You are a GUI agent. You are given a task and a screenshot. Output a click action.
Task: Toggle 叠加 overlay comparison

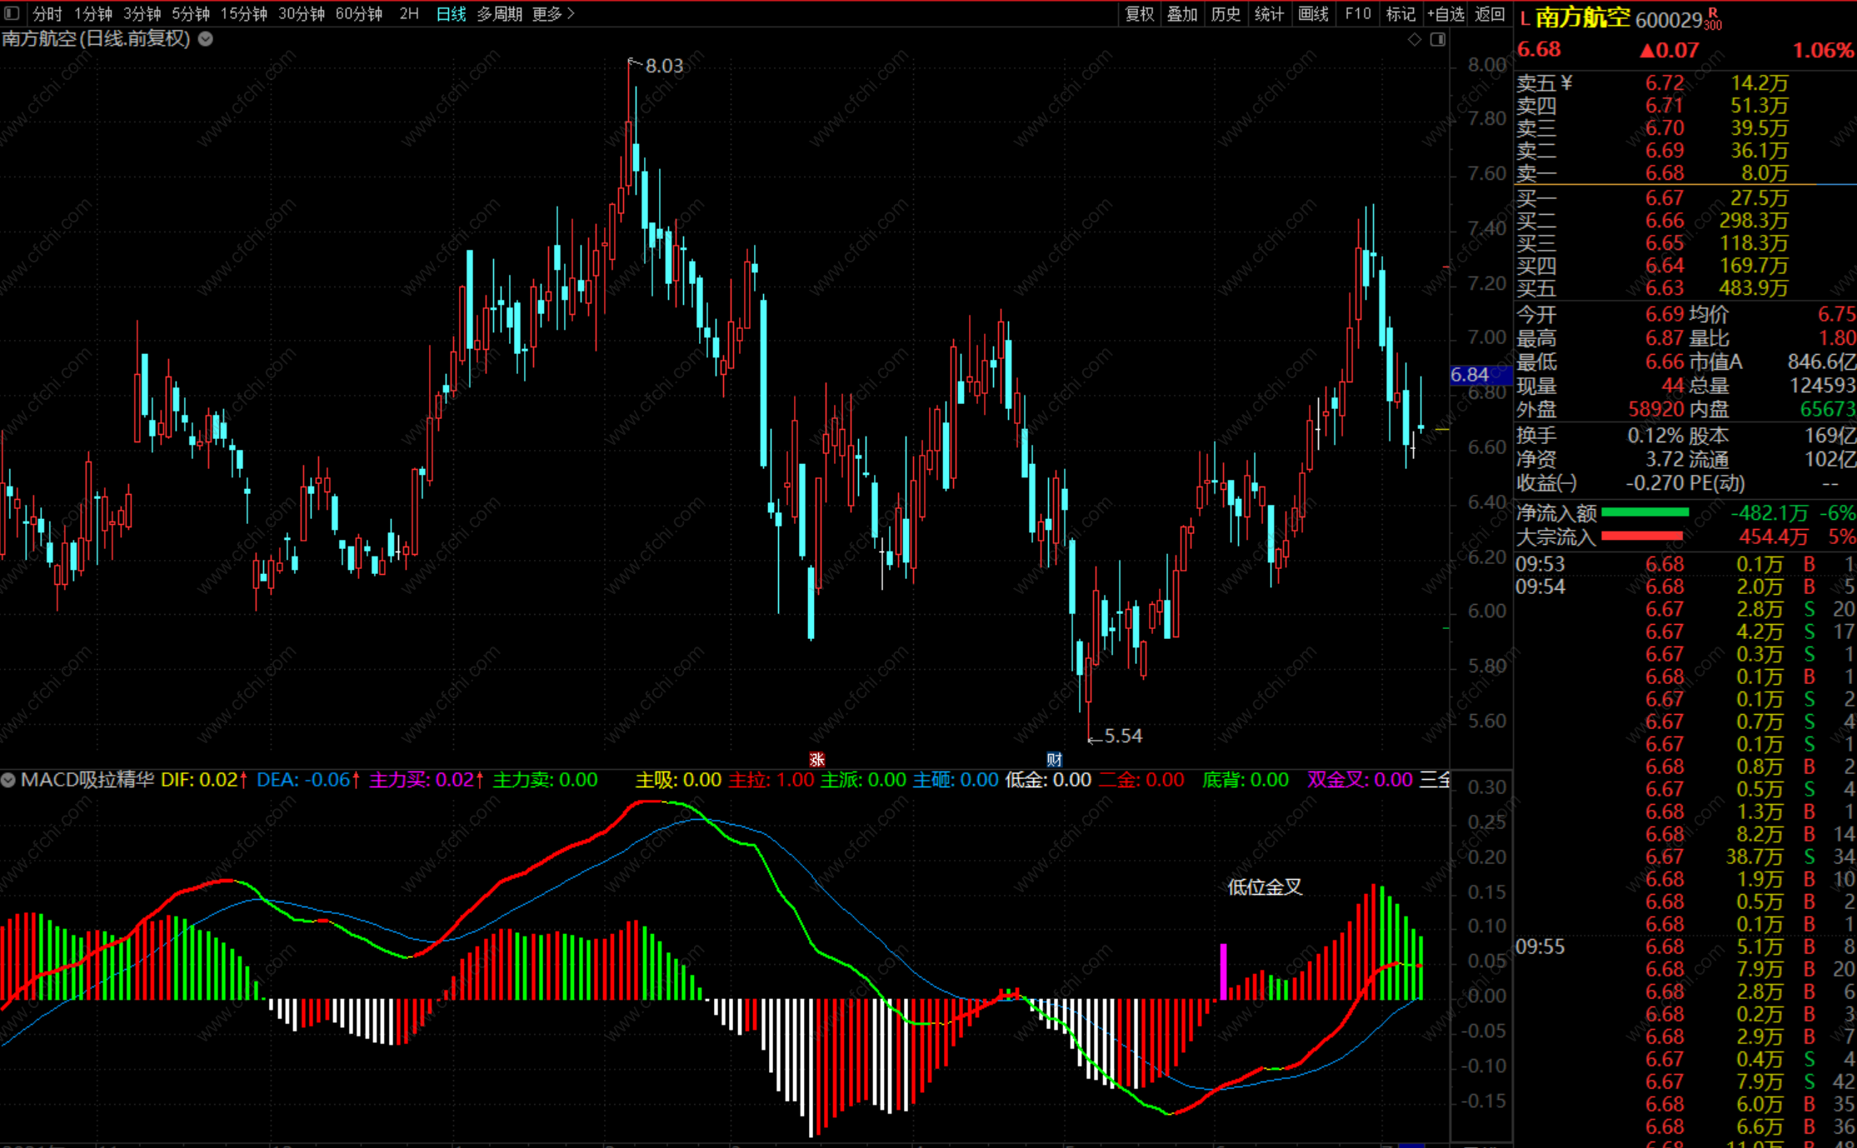[1181, 13]
